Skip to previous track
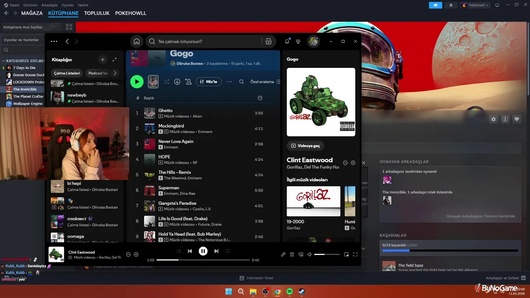Screen dimensions: 530x298 [190, 251]
